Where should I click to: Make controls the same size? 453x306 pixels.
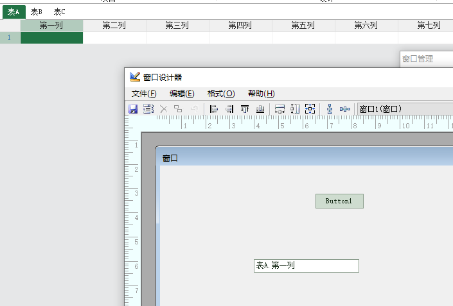(x=310, y=109)
